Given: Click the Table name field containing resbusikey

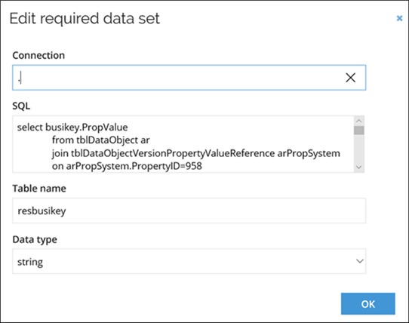Looking at the screenshot, I should (189, 211).
